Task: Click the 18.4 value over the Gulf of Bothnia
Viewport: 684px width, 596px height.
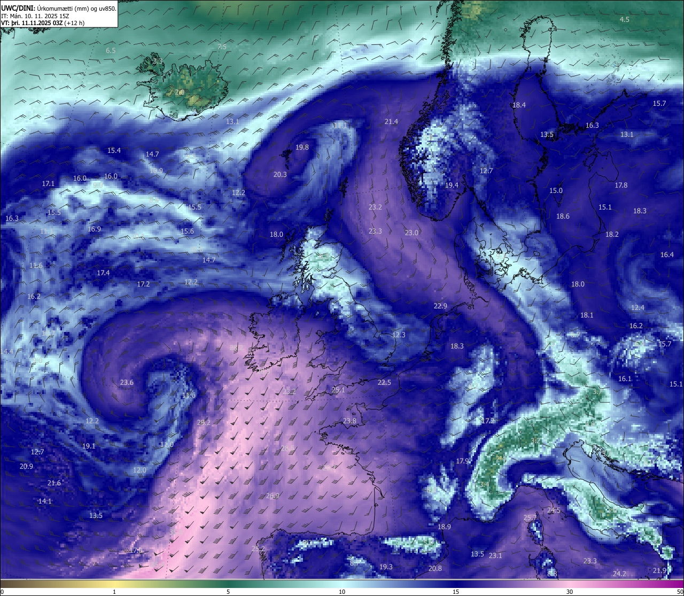Action: pos(519,105)
